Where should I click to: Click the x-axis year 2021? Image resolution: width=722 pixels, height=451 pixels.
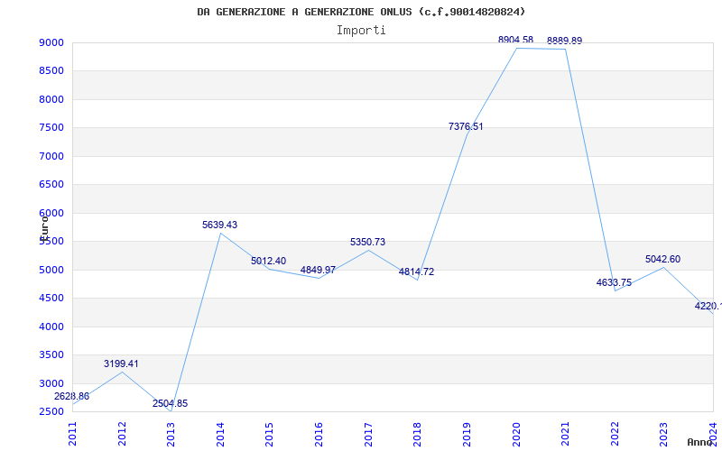pyautogui.click(x=565, y=434)
